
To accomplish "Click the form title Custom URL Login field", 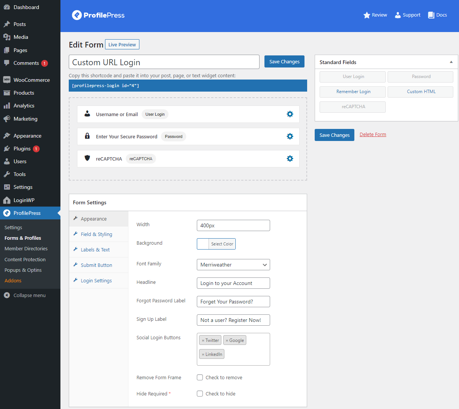I will 164,62.
